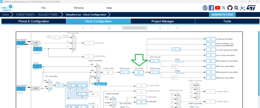Select PLLQ in CLK48 Clock Mux
The height and width of the screenshot is (108, 260).
tap(114, 99)
